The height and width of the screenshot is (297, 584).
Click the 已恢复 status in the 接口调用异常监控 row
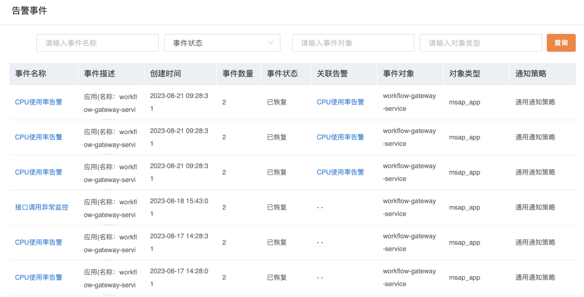click(277, 207)
